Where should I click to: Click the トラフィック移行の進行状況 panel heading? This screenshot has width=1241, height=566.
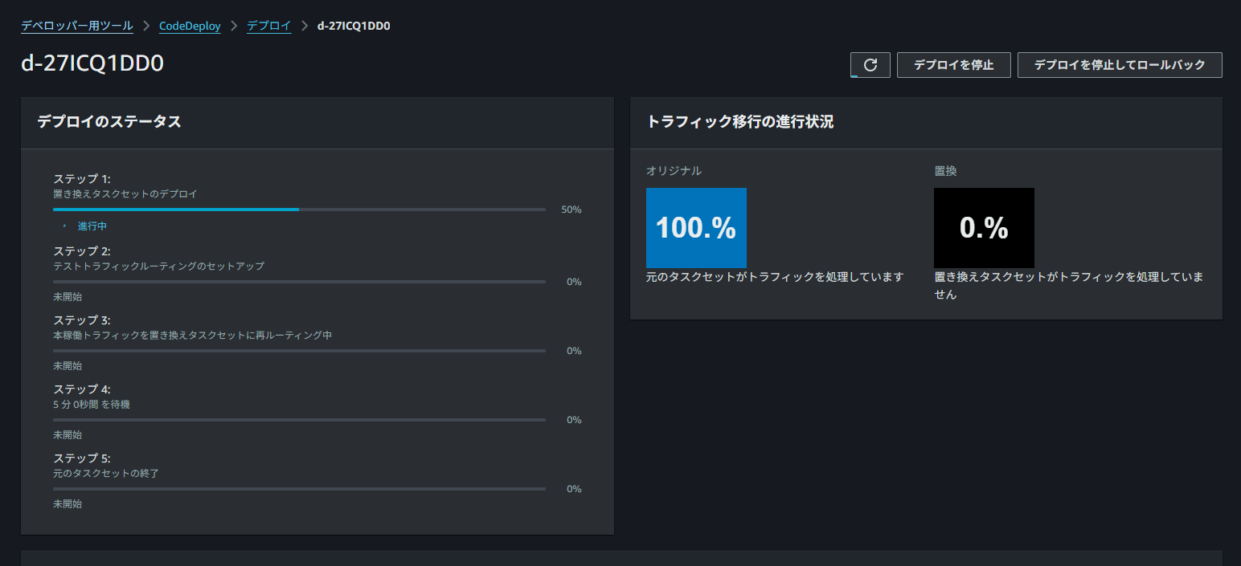click(x=739, y=122)
